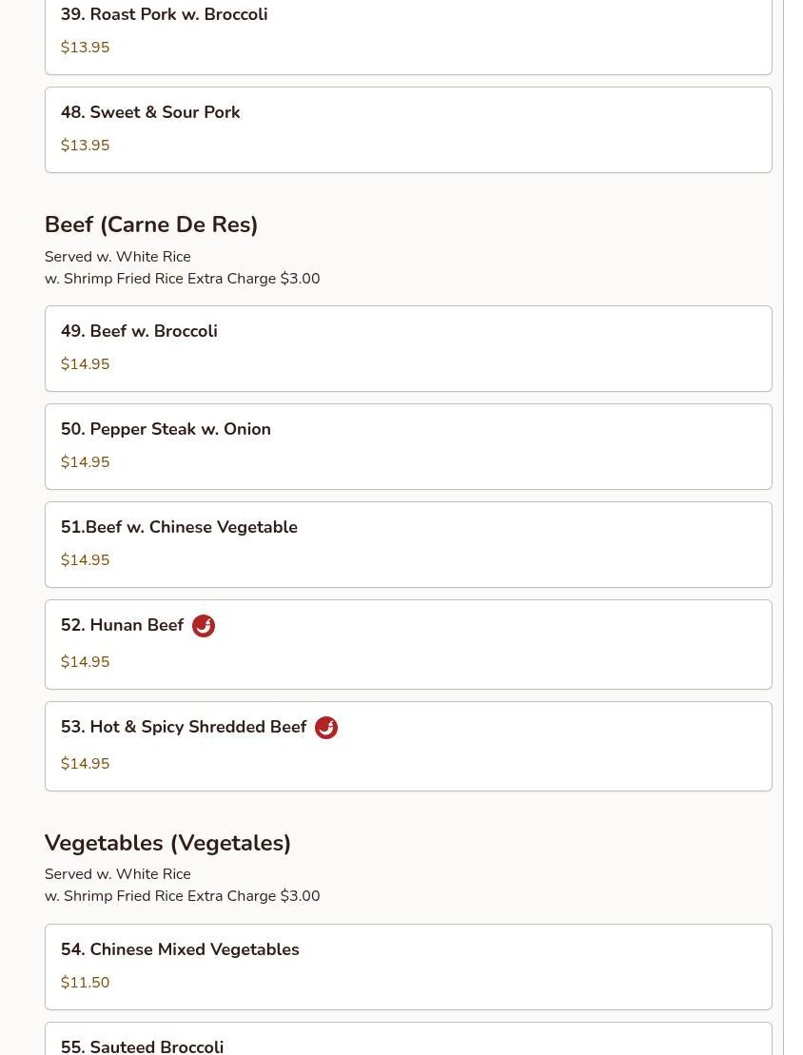Choose 49. Beef w. Broccoli
Viewport: 803px width, 1055px height.
coord(408,348)
